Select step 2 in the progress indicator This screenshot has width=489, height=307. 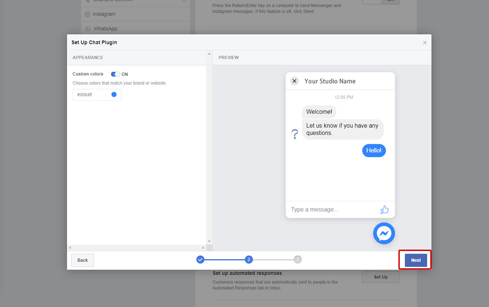coord(249,260)
